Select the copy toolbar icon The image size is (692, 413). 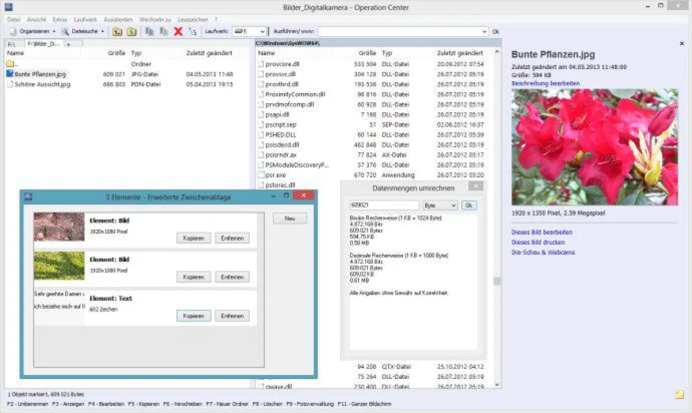pos(151,31)
